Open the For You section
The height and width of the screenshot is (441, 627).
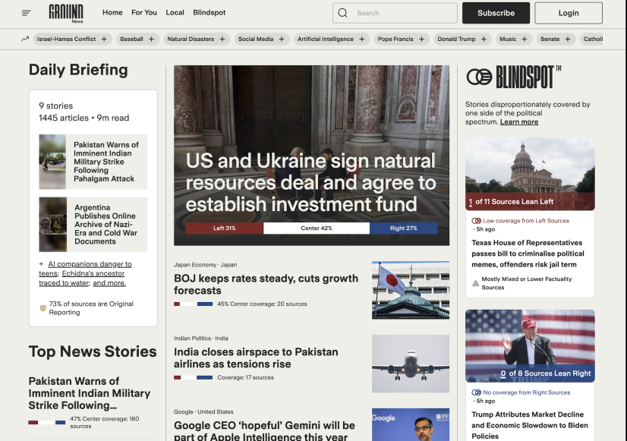[144, 13]
